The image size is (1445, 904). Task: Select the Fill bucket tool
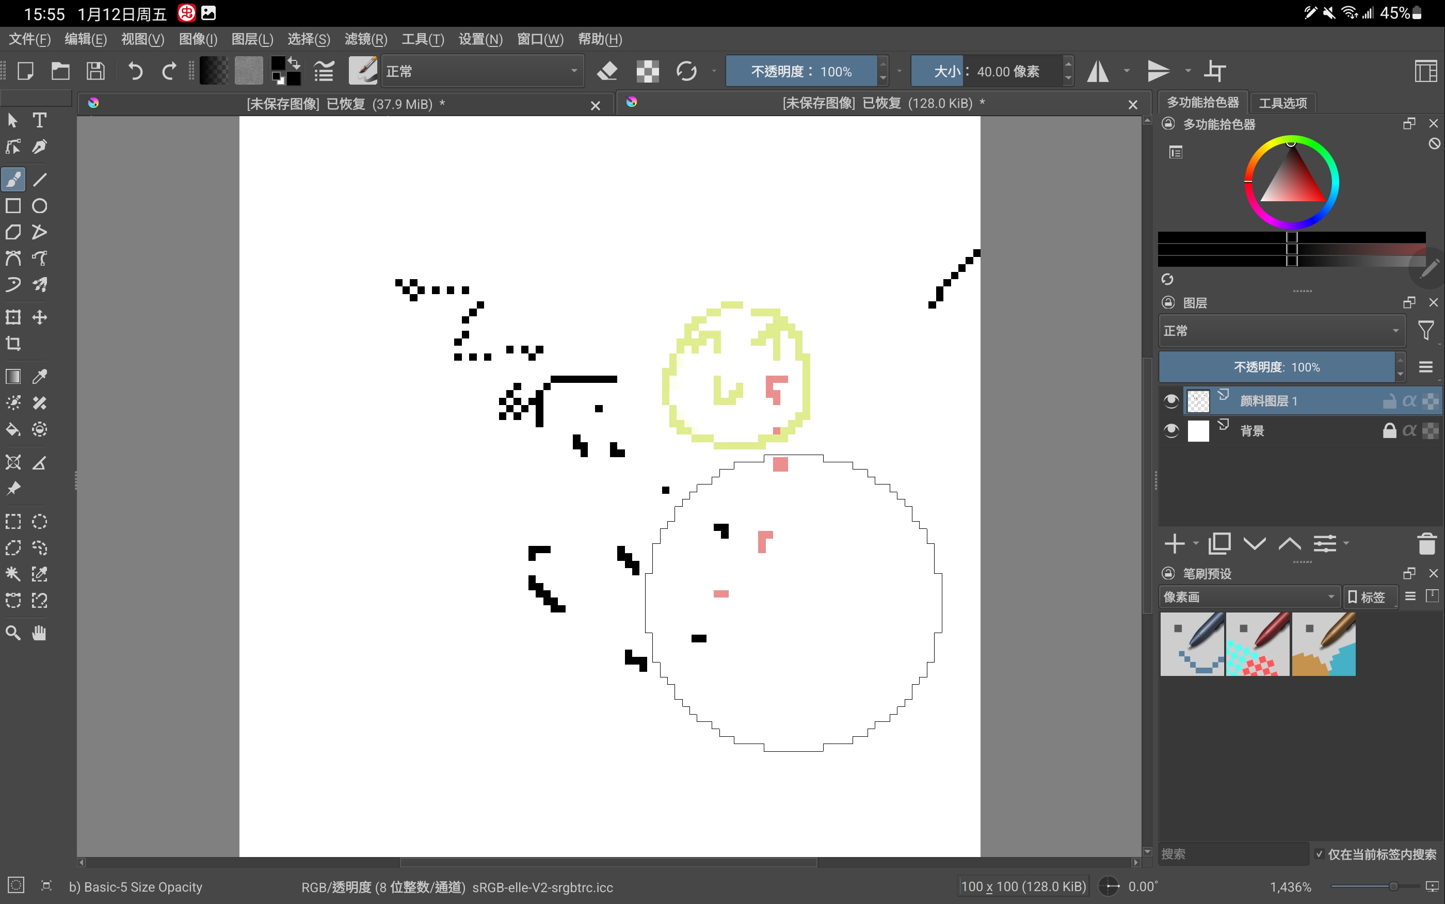click(13, 429)
